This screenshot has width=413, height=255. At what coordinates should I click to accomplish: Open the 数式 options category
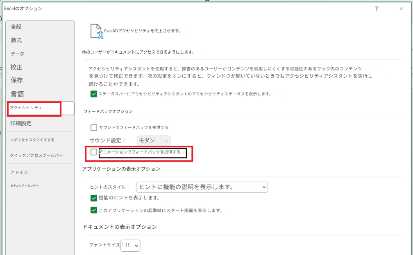16,40
